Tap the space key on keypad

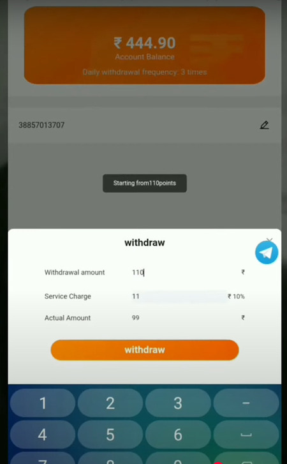click(246, 435)
